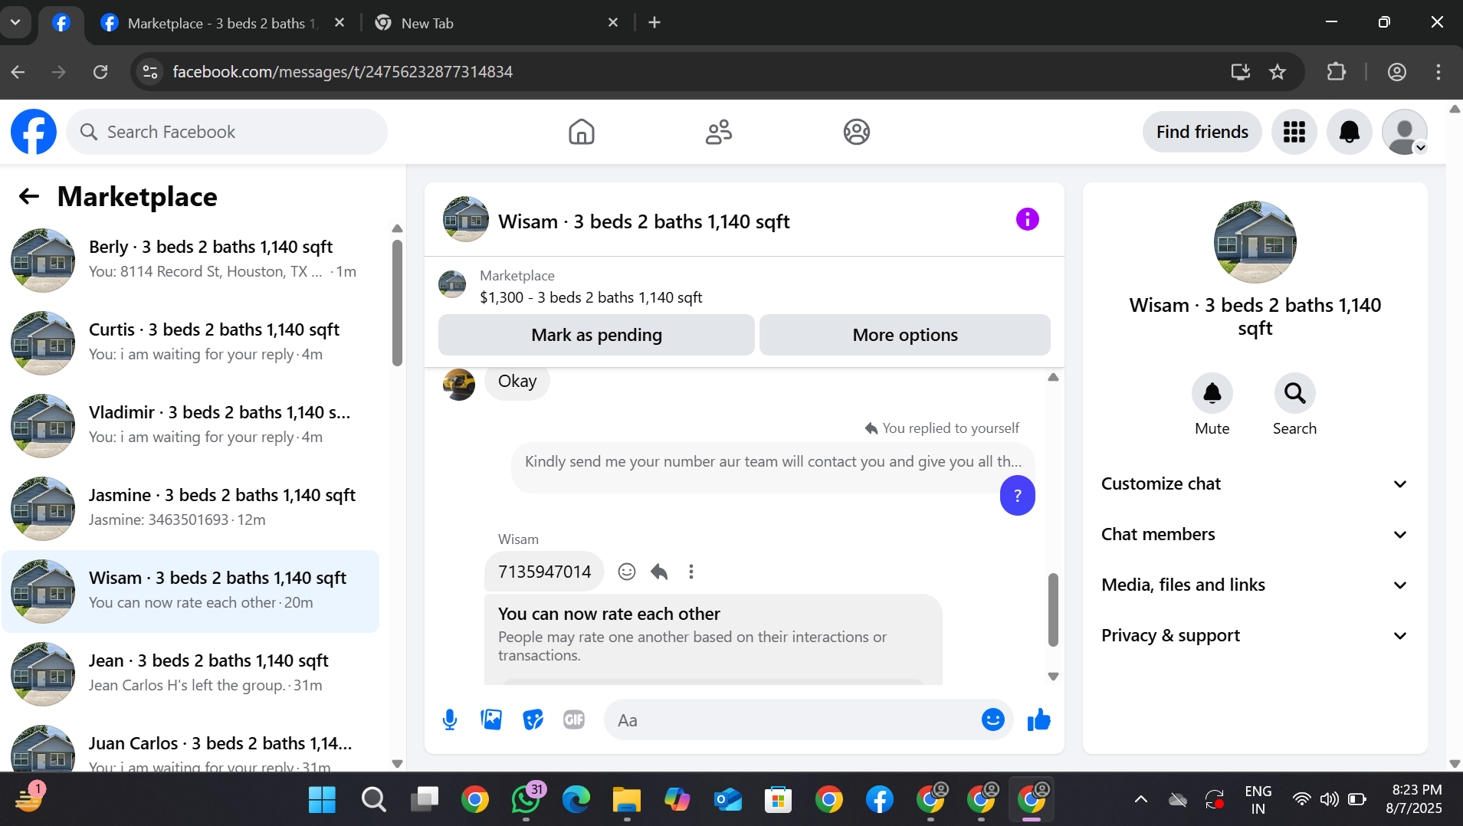Open Jean conversation

pos(190,674)
